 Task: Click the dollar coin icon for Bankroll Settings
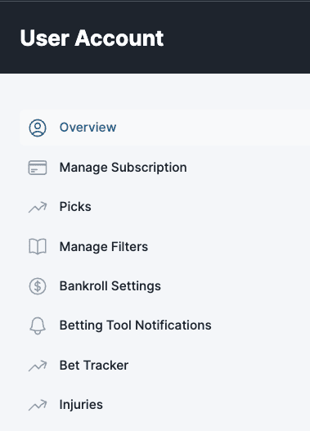38,286
